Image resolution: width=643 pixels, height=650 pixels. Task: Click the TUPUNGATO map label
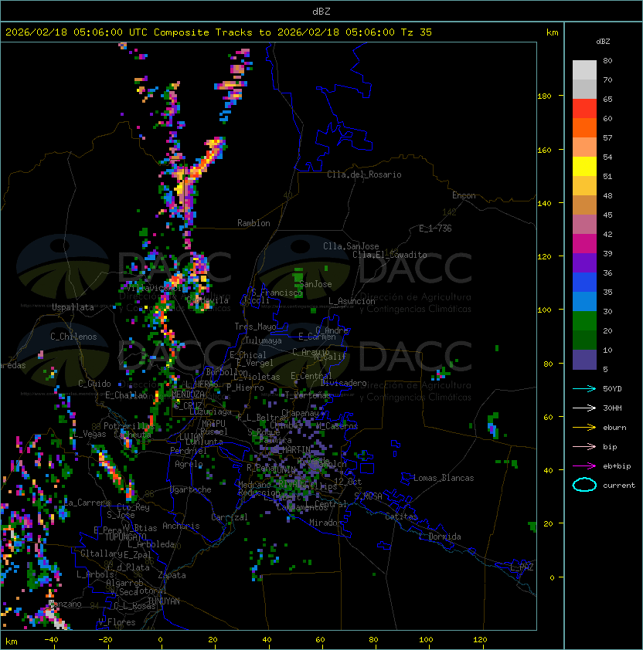point(126,537)
